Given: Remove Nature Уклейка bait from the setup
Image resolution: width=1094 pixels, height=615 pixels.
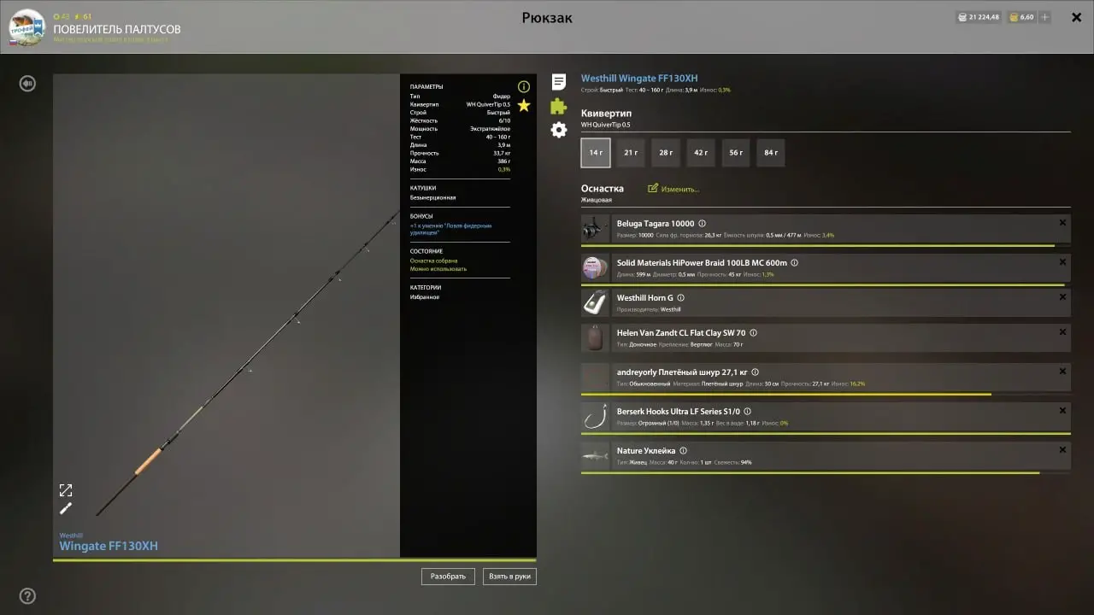Looking at the screenshot, I should (1062, 450).
